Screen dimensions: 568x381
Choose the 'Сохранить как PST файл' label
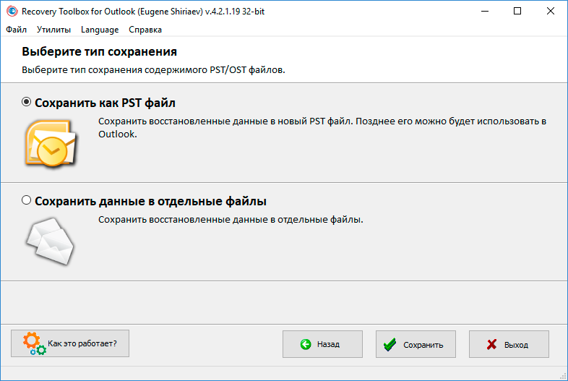(105, 103)
